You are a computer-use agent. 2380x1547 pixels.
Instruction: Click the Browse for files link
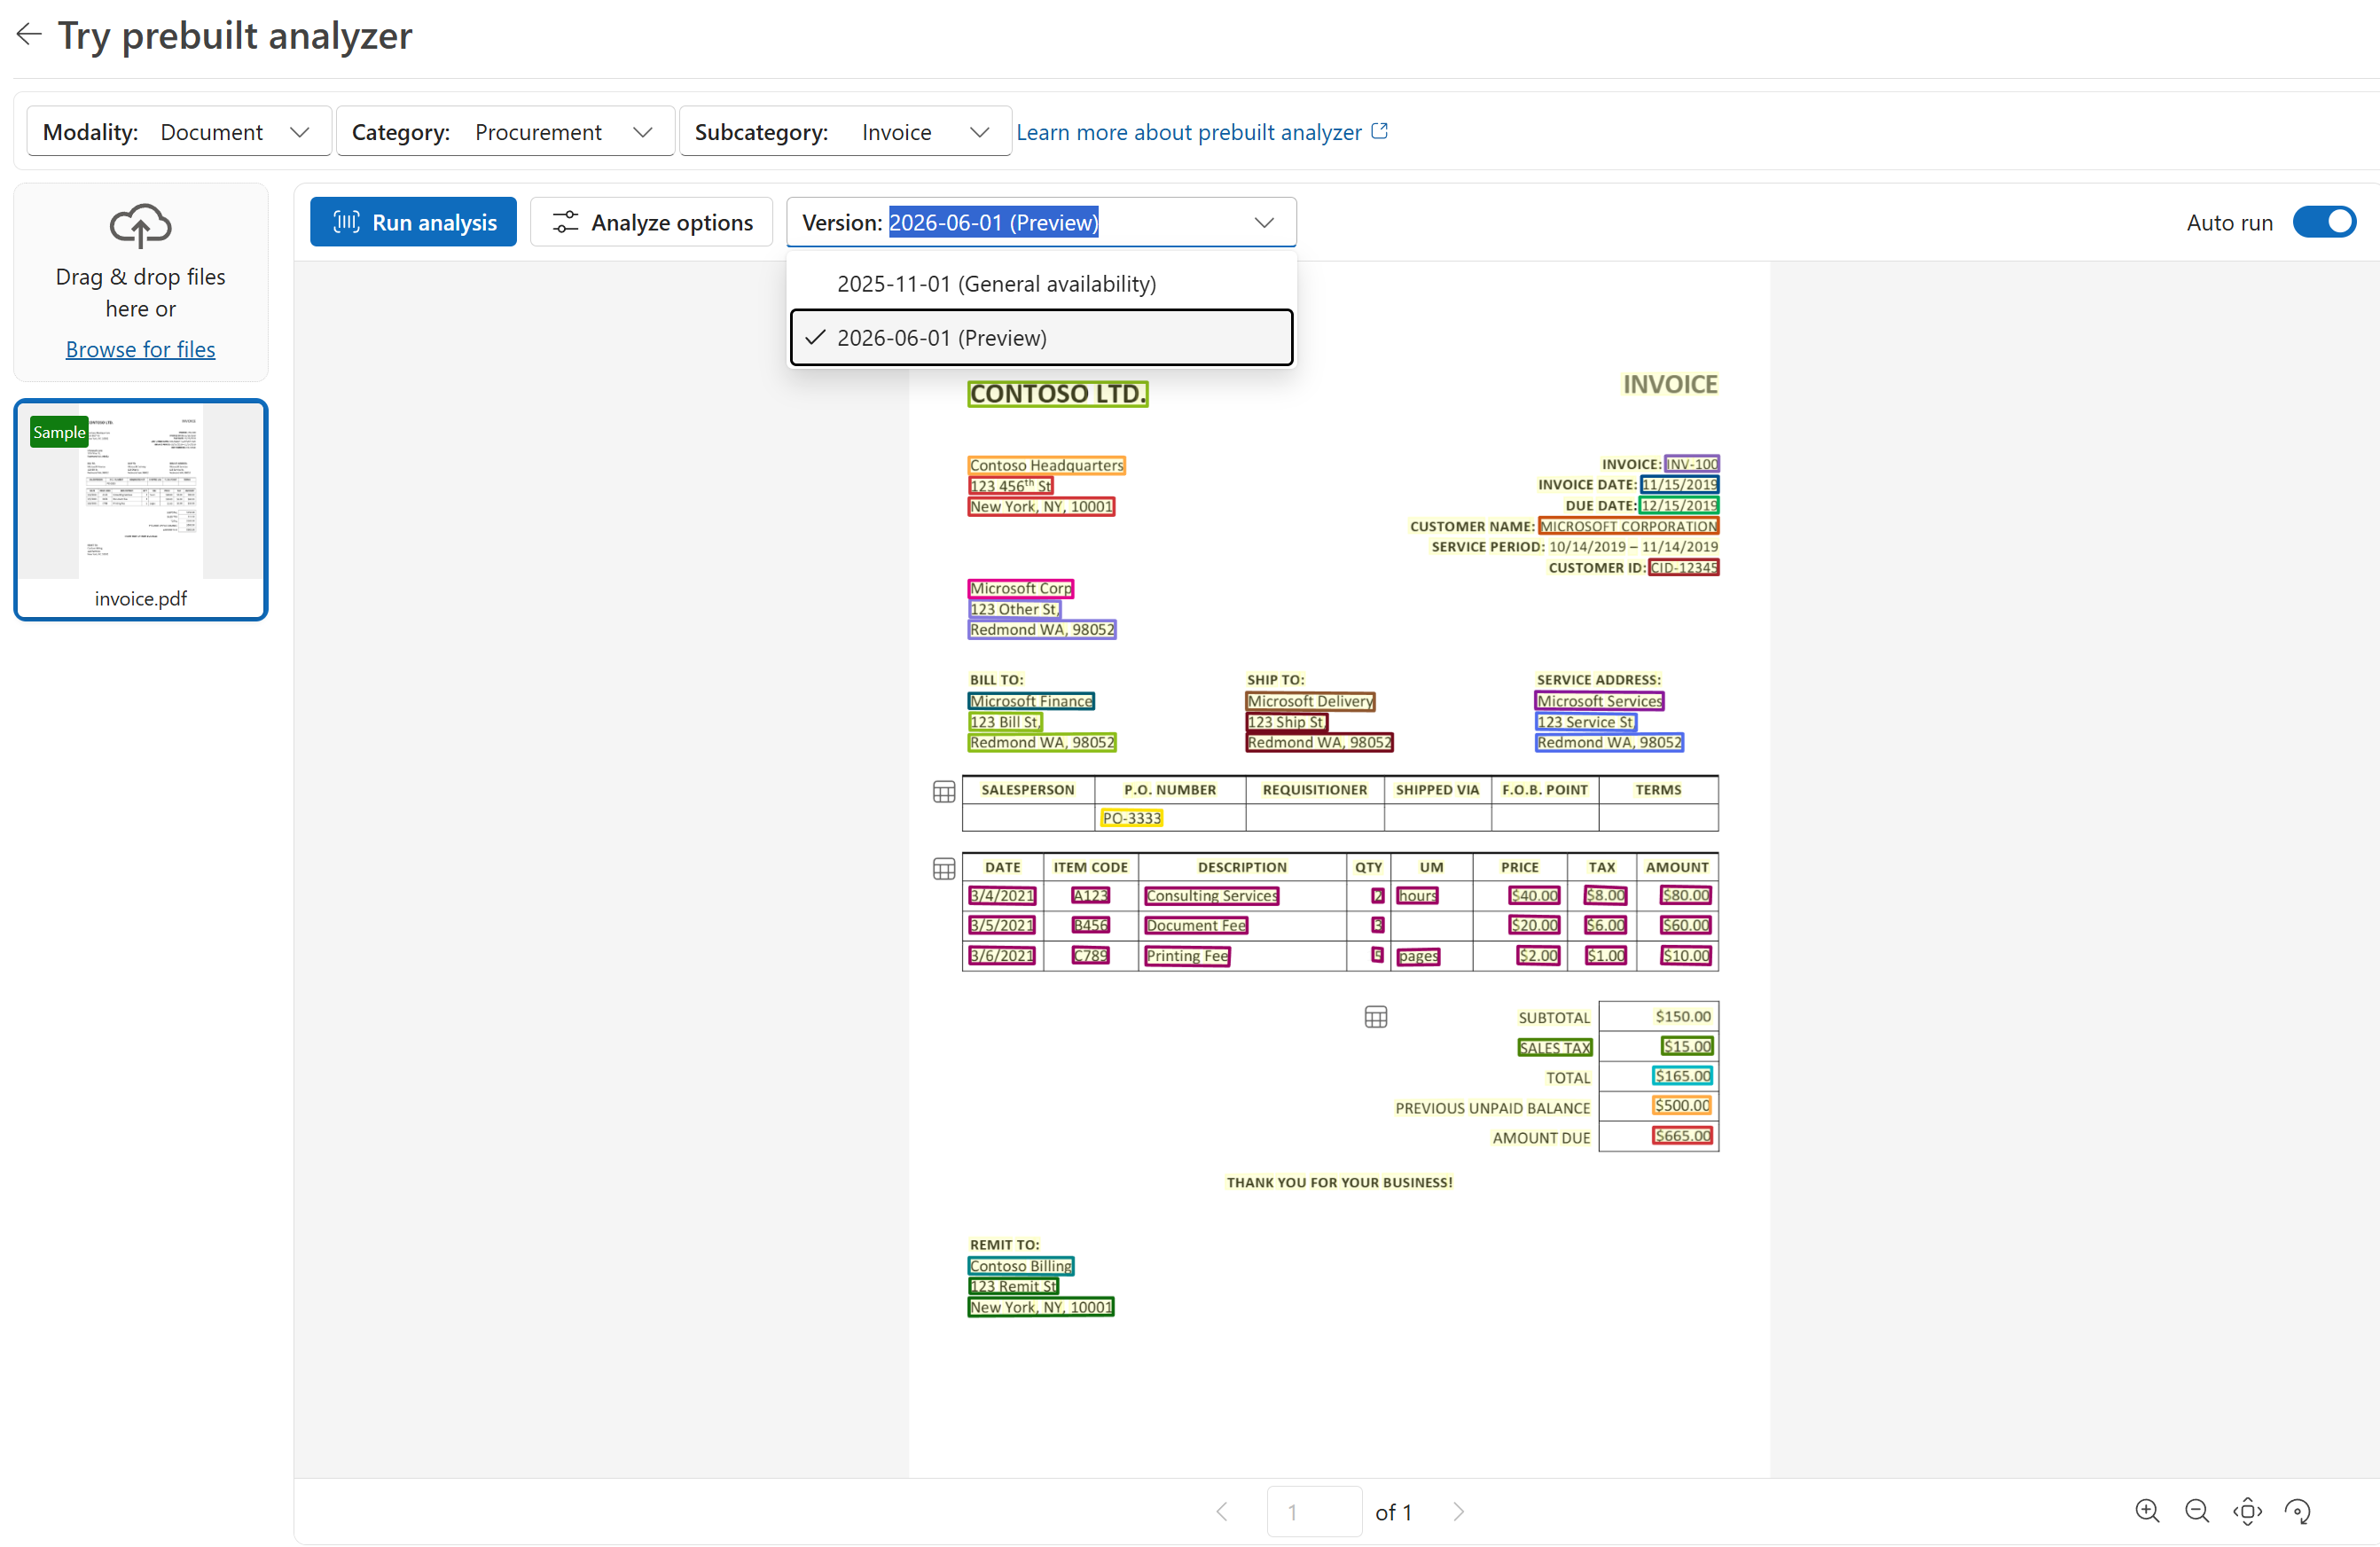click(140, 349)
